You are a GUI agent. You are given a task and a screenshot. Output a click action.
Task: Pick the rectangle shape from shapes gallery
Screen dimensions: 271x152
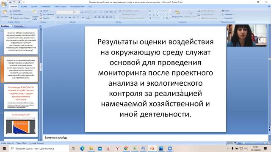pos(160,11)
